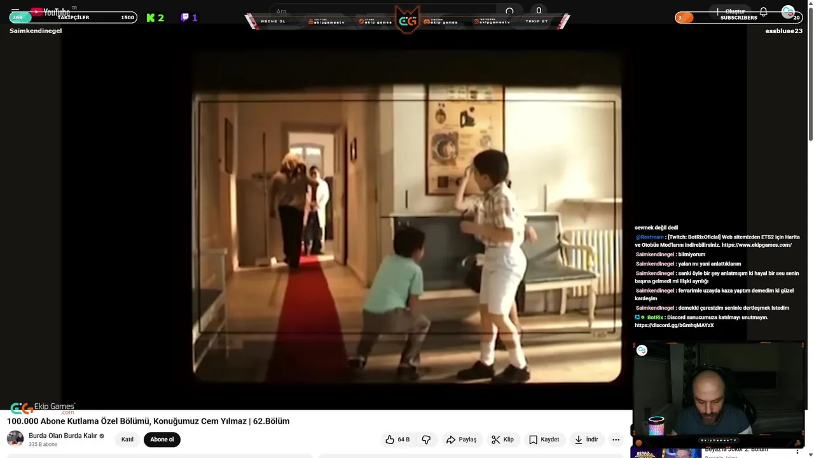This screenshot has width=814, height=458.
Task: Click TAKİP ET overlay banner label
Action: (x=536, y=22)
